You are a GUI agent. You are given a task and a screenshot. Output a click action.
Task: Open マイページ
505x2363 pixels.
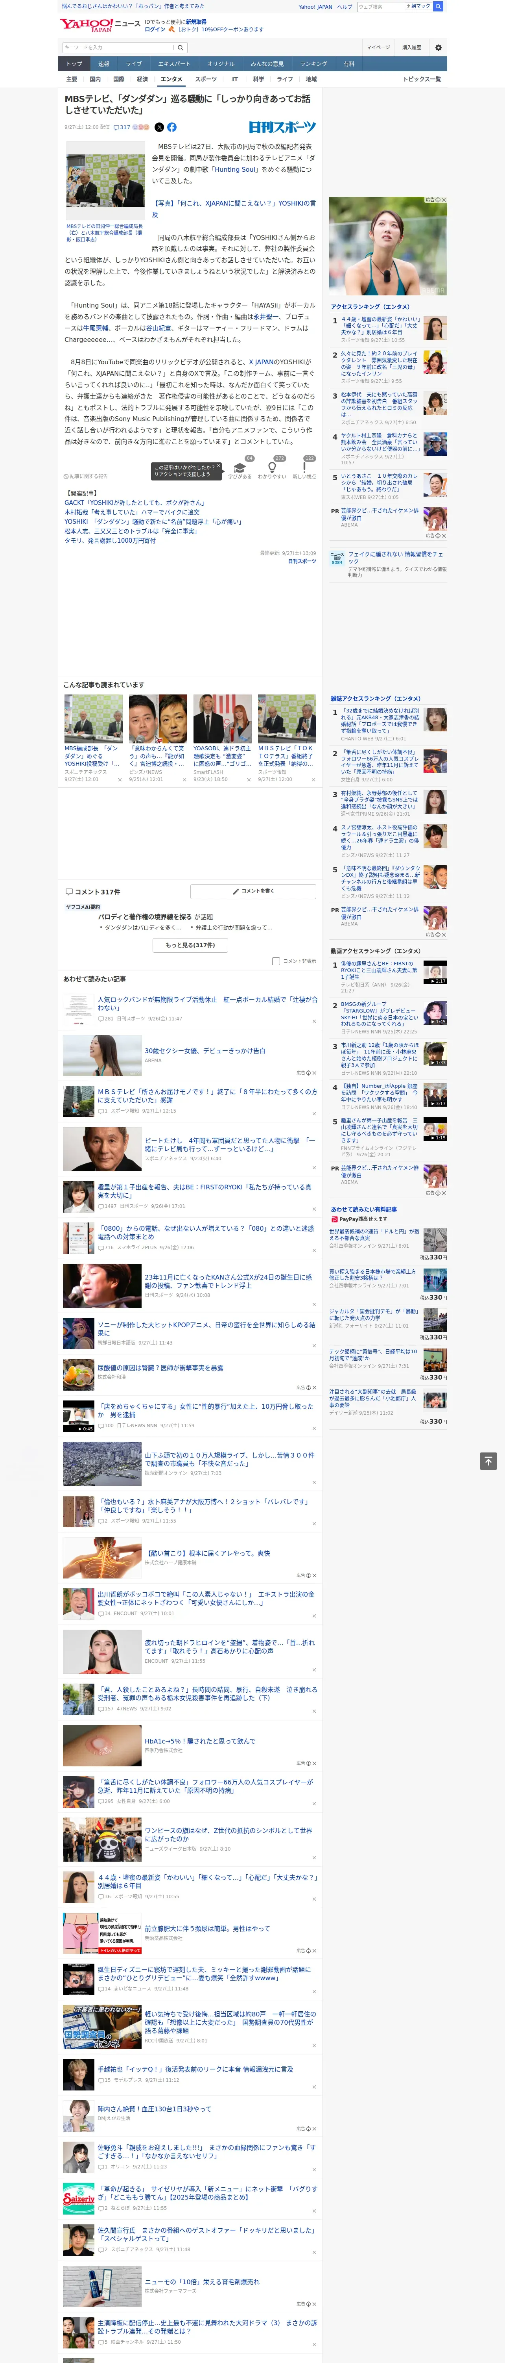click(378, 48)
